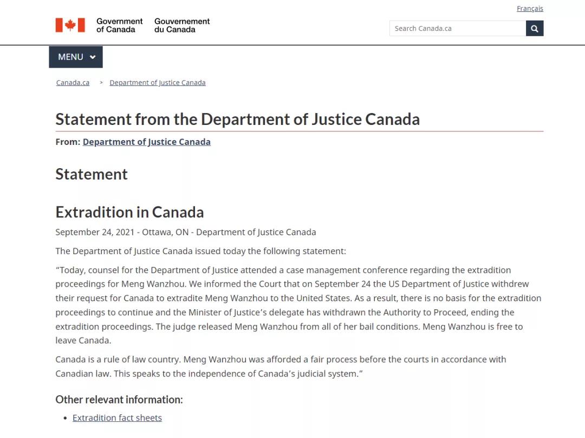Click the chevron arrow beside MENU
The image size is (585, 438).
(93, 57)
